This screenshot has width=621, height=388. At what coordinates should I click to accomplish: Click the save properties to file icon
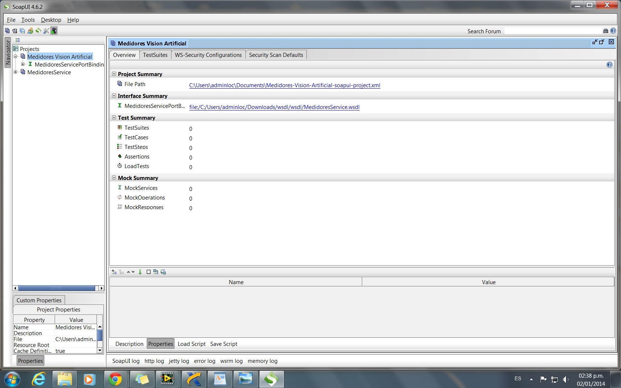[163, 272]
